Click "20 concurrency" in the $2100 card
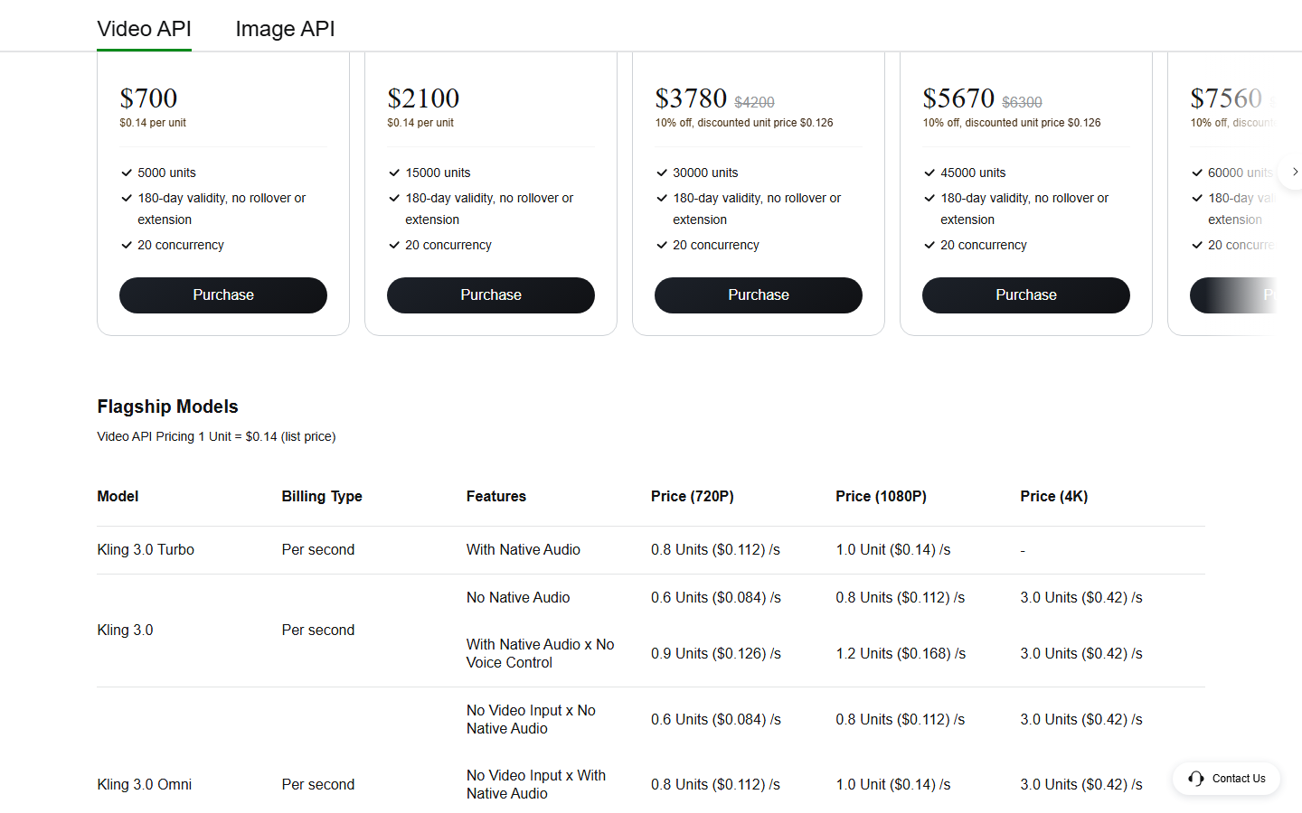This screenshot has width=1302, height=813. [x=448, y=245]
